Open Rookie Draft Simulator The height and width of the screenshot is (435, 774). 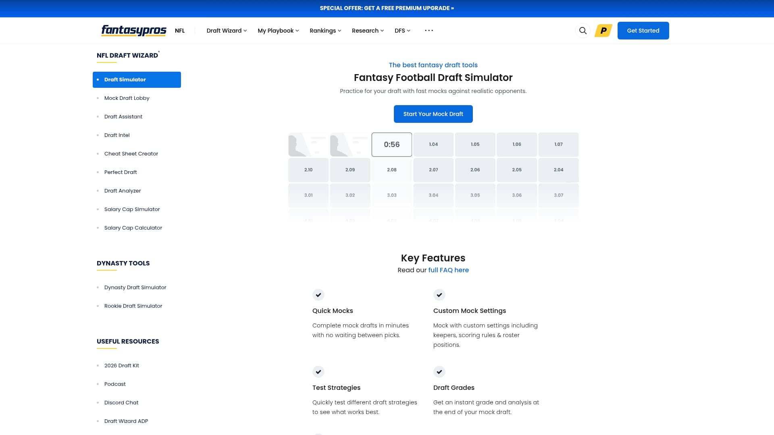click(133, 306)
